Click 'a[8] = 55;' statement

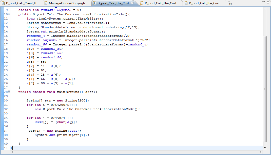point(37,62)
